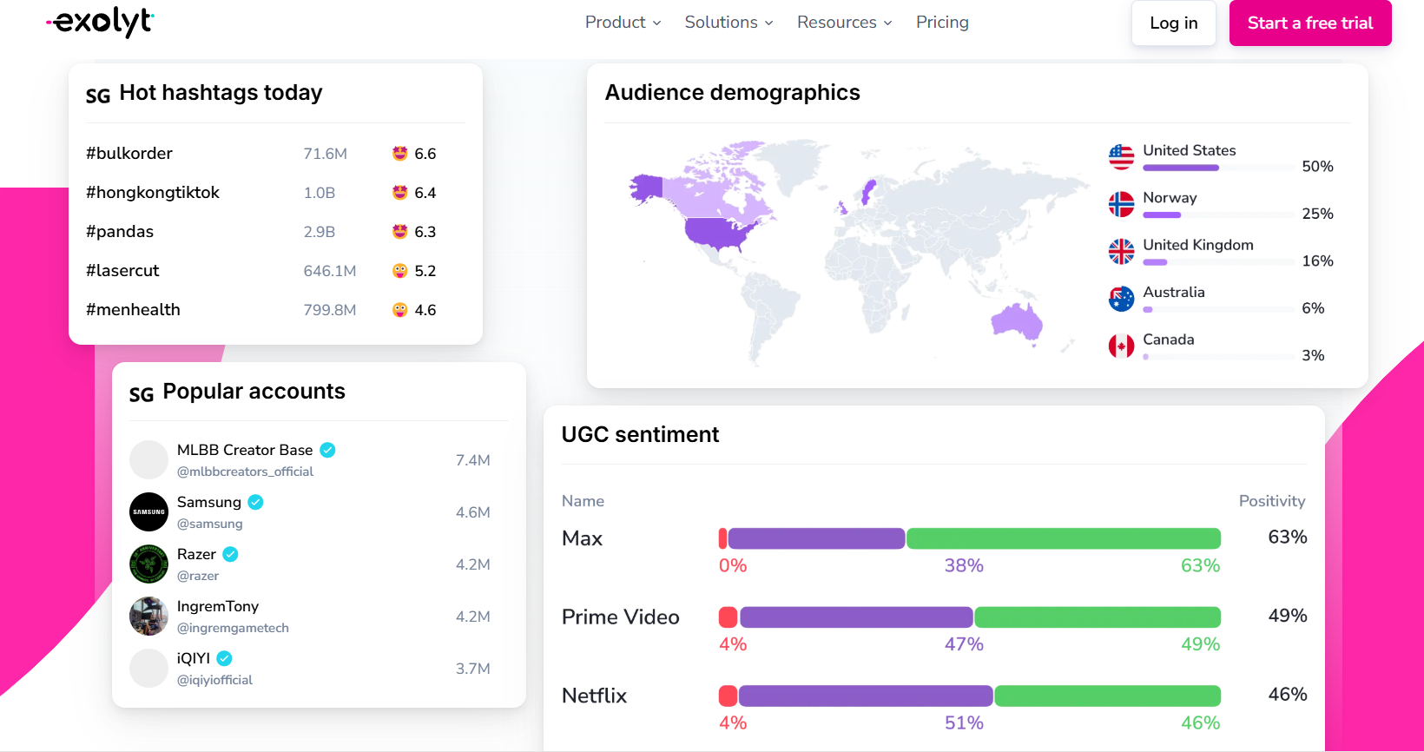This screenshot has width=1424, height=752.
Task: Expand the Product dropdown menu
Action: pos(623,23)
